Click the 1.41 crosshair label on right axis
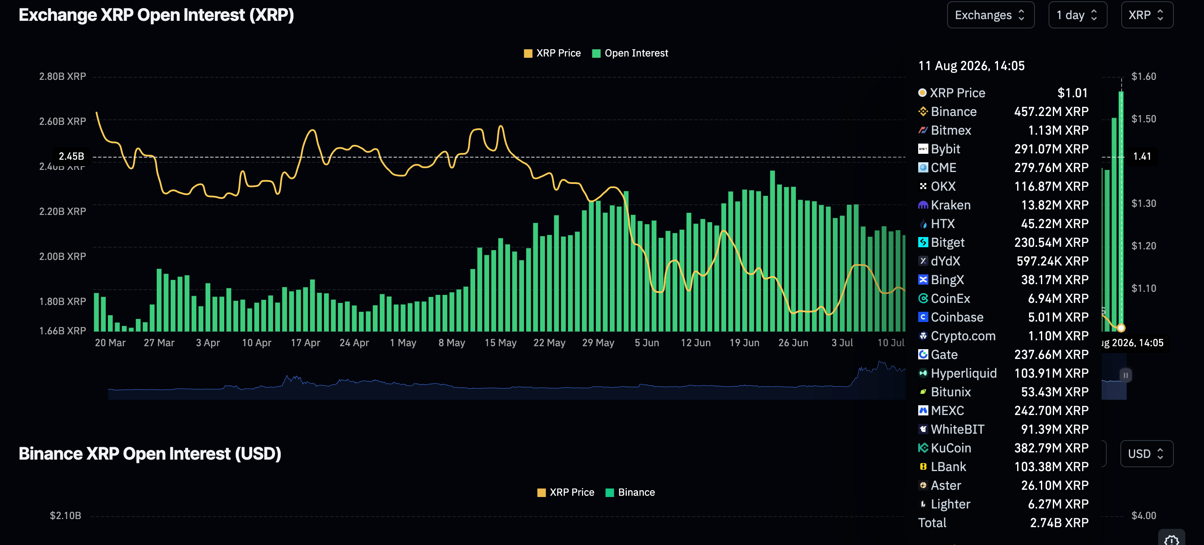Viewport: 1204px width, 545px height. (x=1142, y=156)
